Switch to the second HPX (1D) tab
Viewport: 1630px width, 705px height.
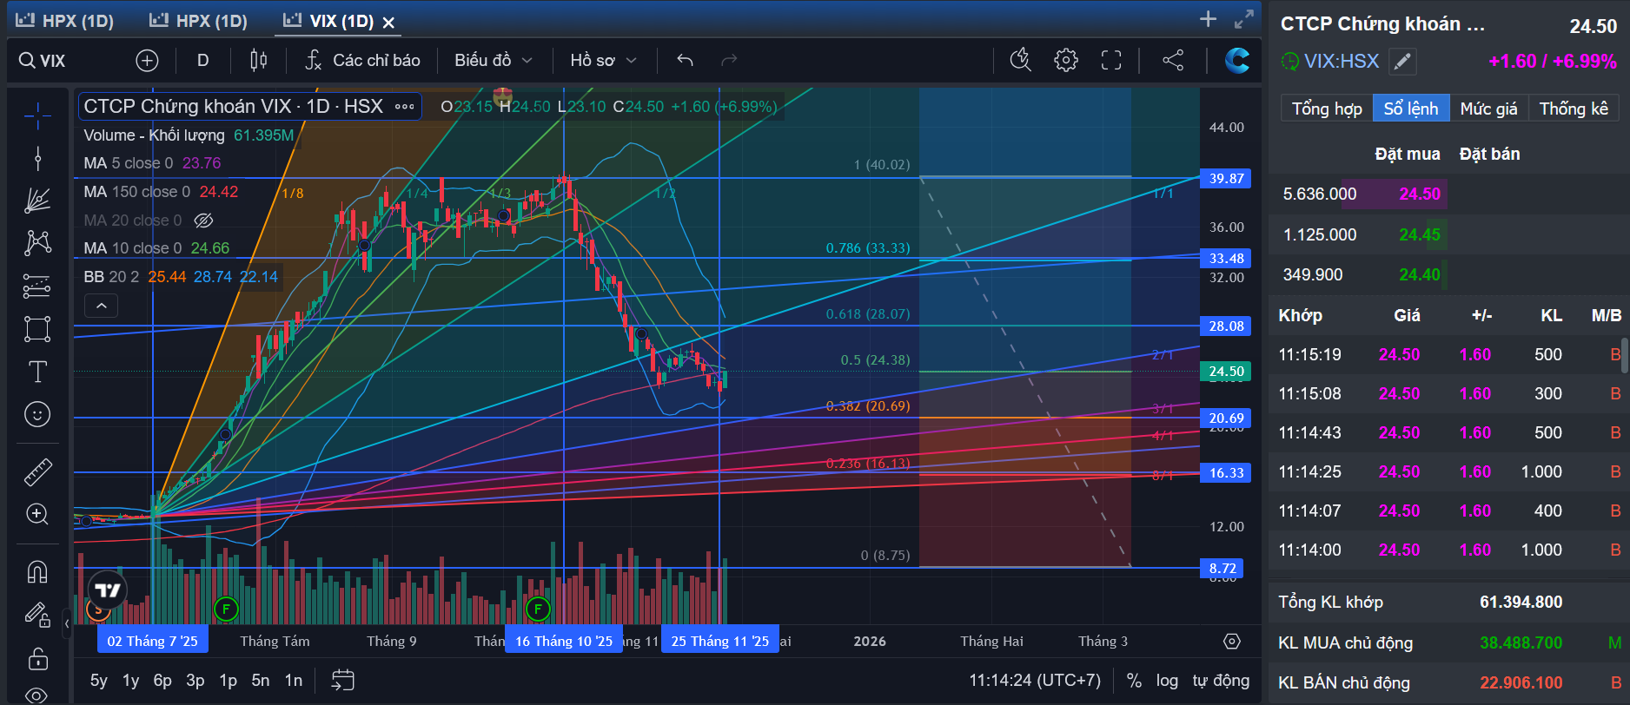198,21
